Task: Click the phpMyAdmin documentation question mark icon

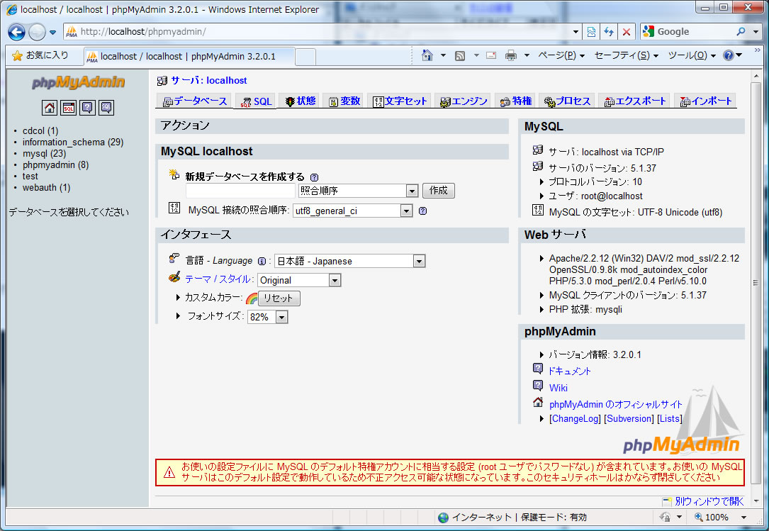Action: pyautogui.click(x=87, y=108)
